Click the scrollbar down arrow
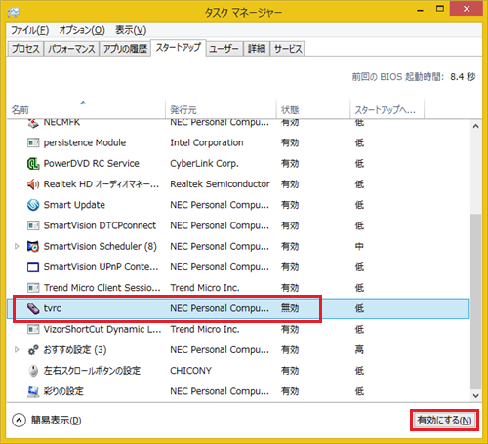Image resolution: width=488 pixels, height=444 pixels. (476, 395)
